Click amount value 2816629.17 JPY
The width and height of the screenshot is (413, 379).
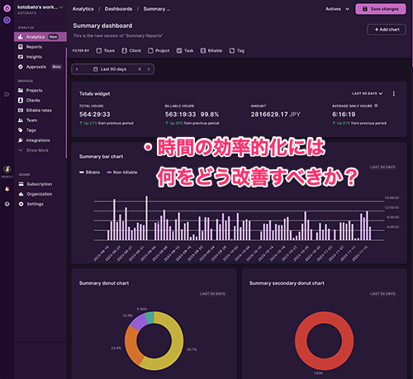275,114
